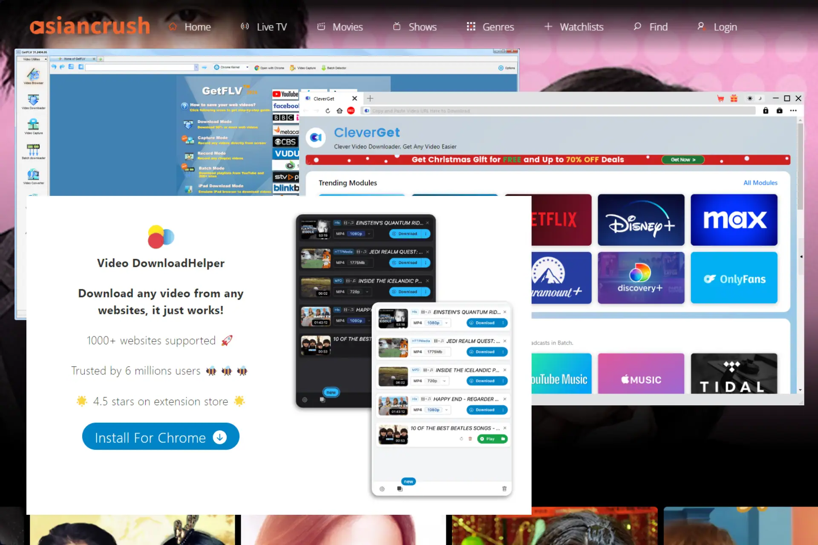Image resolution: width=818 pixels, height=545 pixels.
Task: Open a new tab in CleverGet
Action: click(x=370, y=98)
